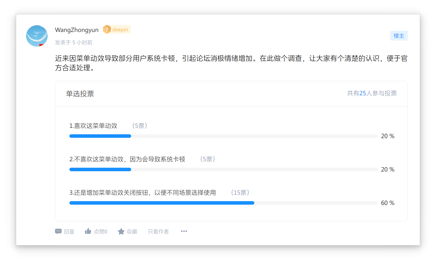Show only author posts via 只看作者
Image resolution: width=436 pixels, height=263 pixels.
[158, 232]
